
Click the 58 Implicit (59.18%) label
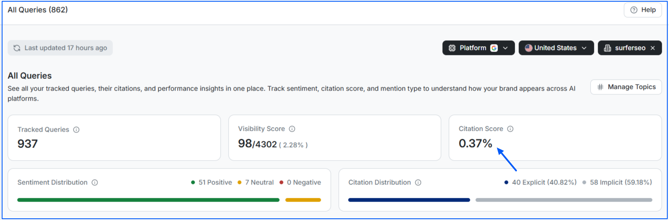point(621,182)
